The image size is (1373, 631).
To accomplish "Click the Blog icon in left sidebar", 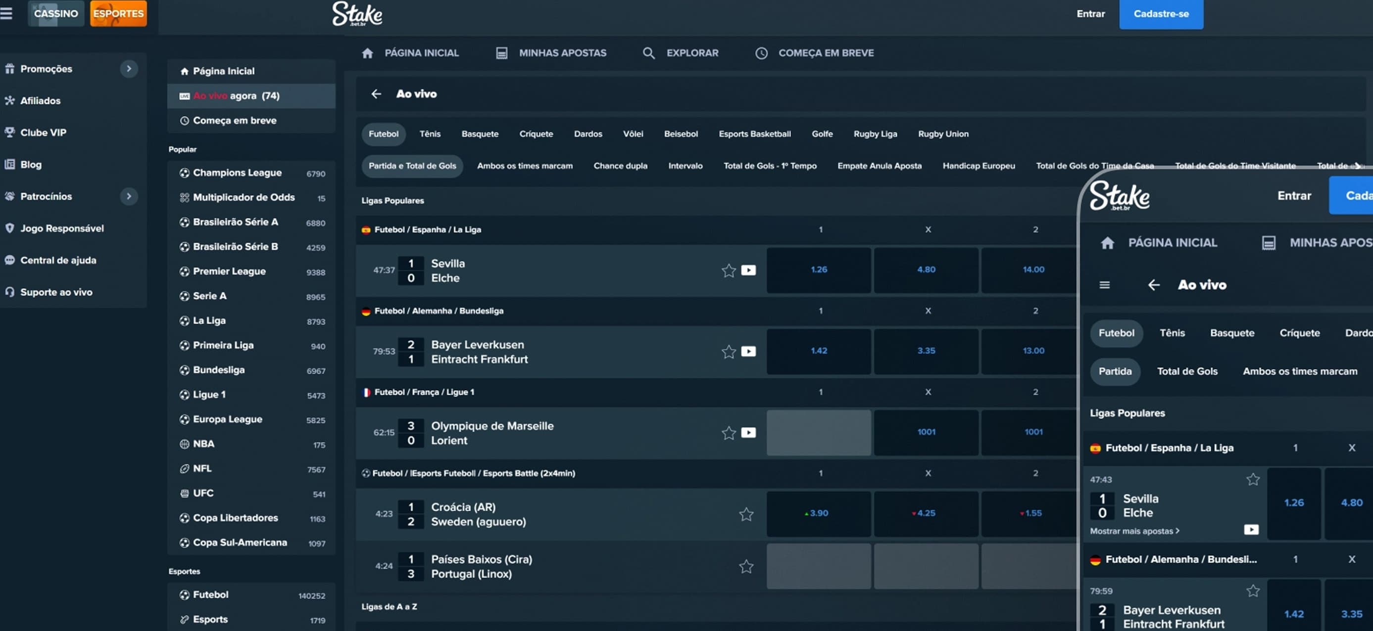I will tap(9, 165).
